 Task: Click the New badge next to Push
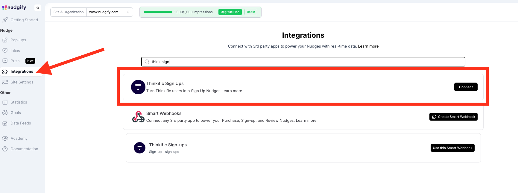(x=31, y=61)
